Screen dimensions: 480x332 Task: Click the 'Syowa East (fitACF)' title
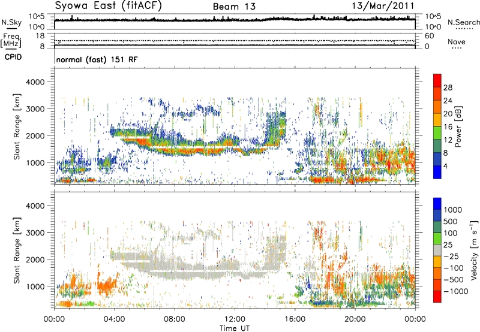click(x=109, y=6)
